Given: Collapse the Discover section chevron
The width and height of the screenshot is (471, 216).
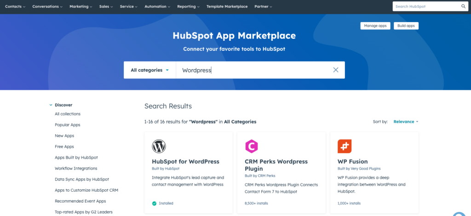Looking at the screenshot, I should 51,105.
